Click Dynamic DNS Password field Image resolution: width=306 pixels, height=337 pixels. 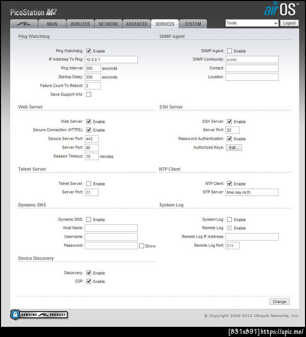[x=111, y=246]
